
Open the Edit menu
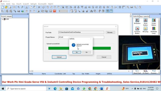click(8, 4)
